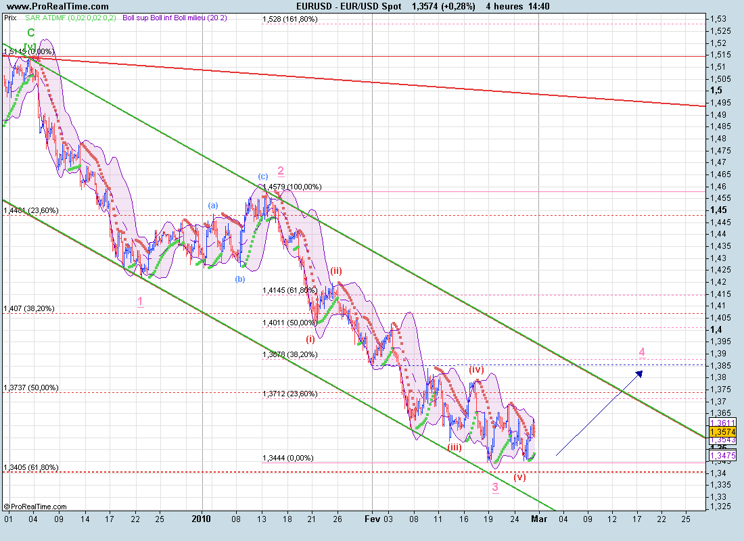Select the blue (b) wave label
744x541 pixels.
pyautogui.click(x=240, y=279)
